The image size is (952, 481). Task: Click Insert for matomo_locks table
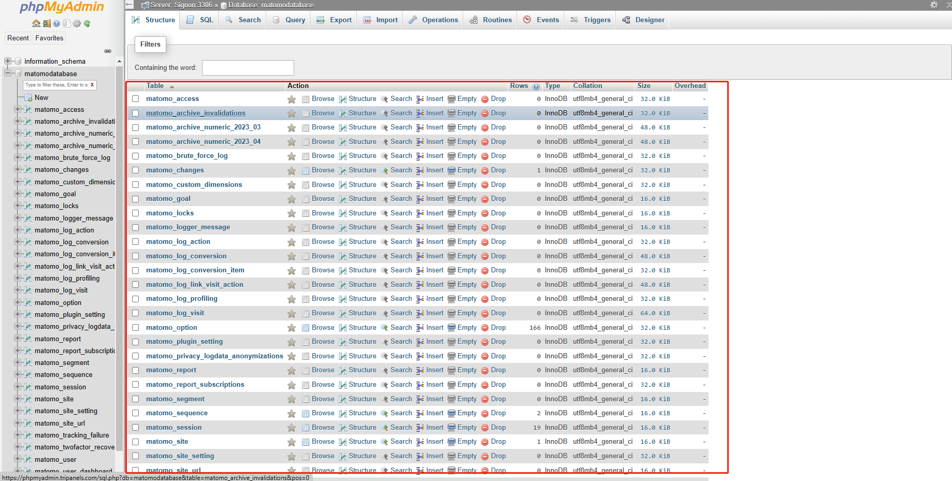(x=430, y=213)
